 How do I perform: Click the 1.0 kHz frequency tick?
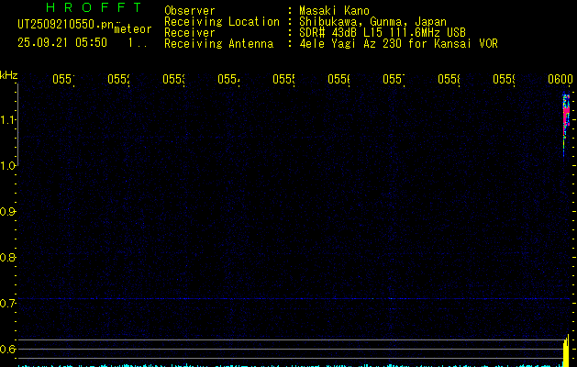click(x=8, y=165)
